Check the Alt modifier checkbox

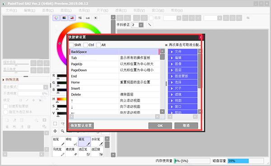pyautogui.click(x=98, y=45)
